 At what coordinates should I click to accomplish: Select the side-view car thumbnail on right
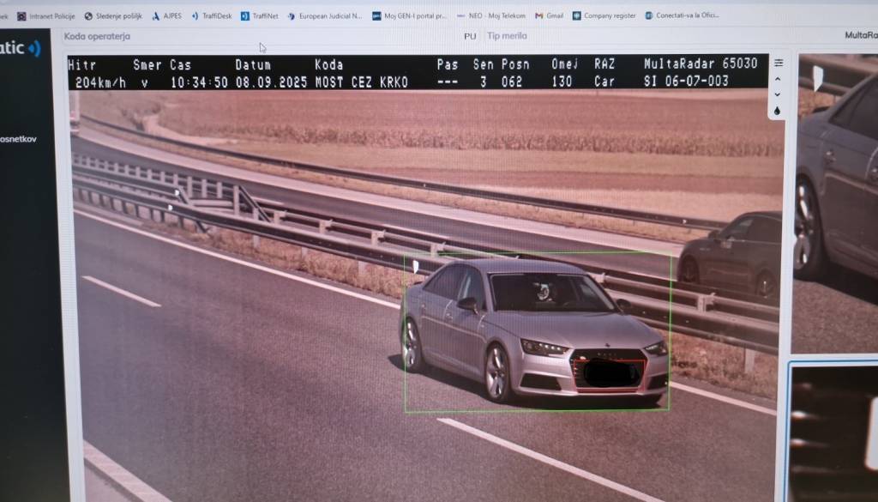point(838,206)
